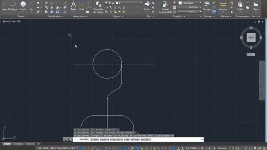Click the wrench icon on command line
This screenshot has height=150, width=267.
[x=71, y=140]
